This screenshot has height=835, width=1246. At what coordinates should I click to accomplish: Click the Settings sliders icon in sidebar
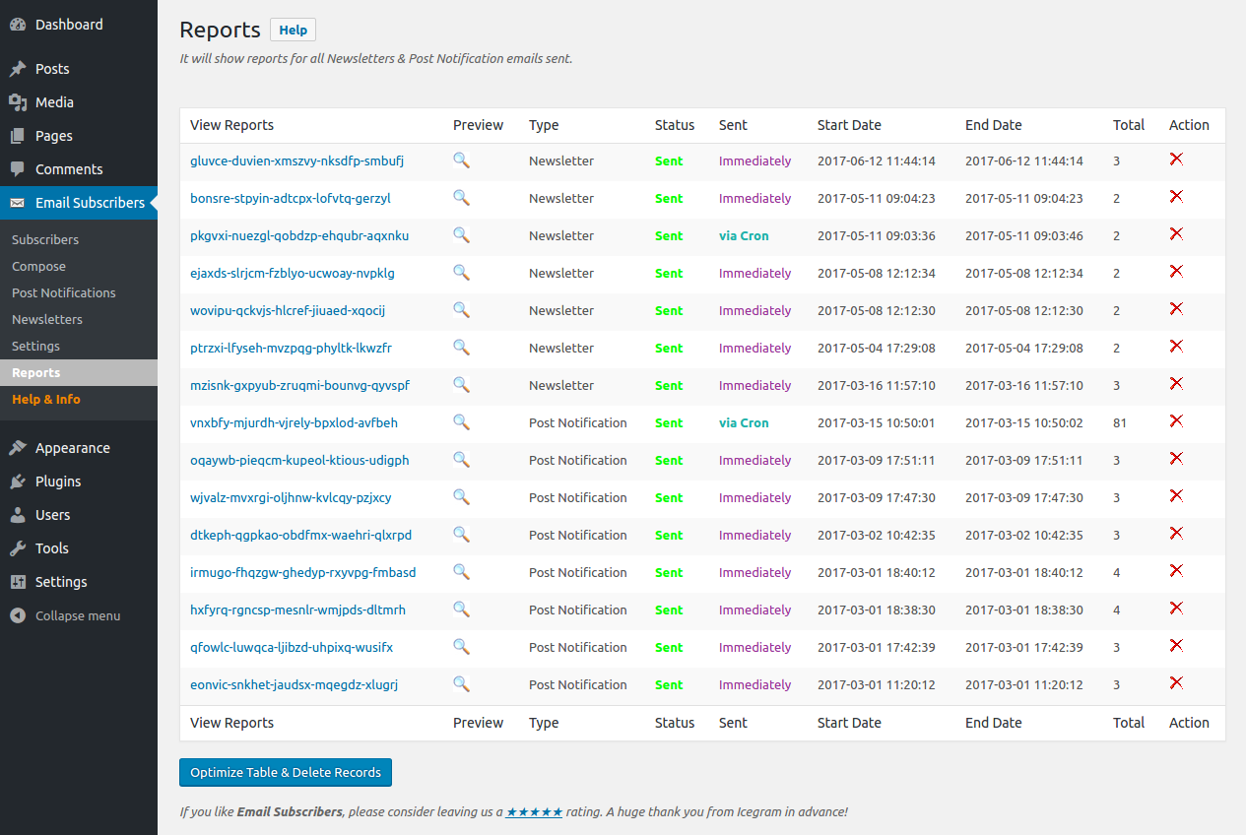click(x=18, y=582)
